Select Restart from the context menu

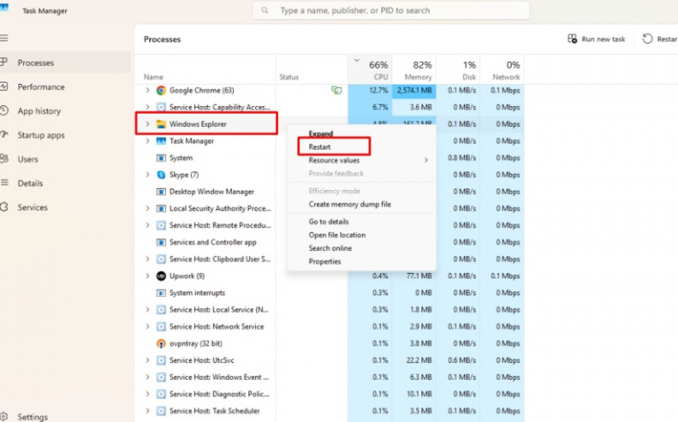tap(320, 147)
